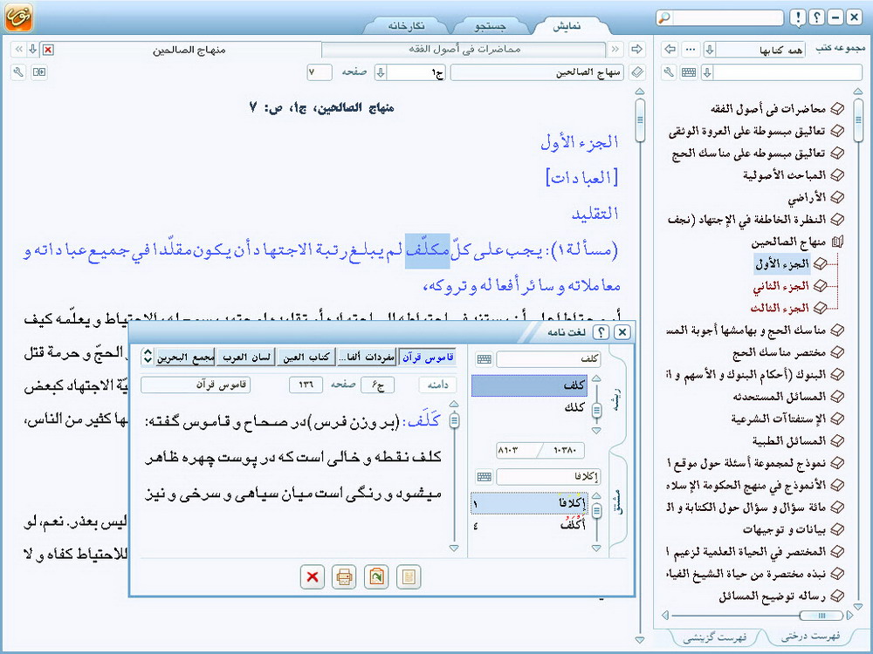
Task: Open dropdown arrow of book list filter field
Action: [x=707, y=72]
